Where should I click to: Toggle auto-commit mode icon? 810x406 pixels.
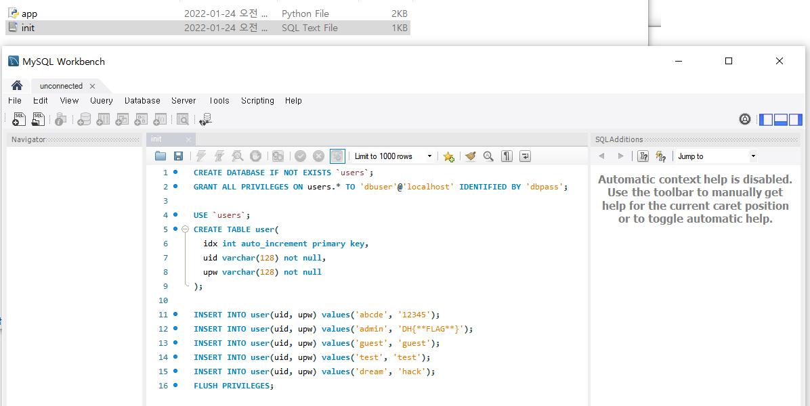coord(337,156)
